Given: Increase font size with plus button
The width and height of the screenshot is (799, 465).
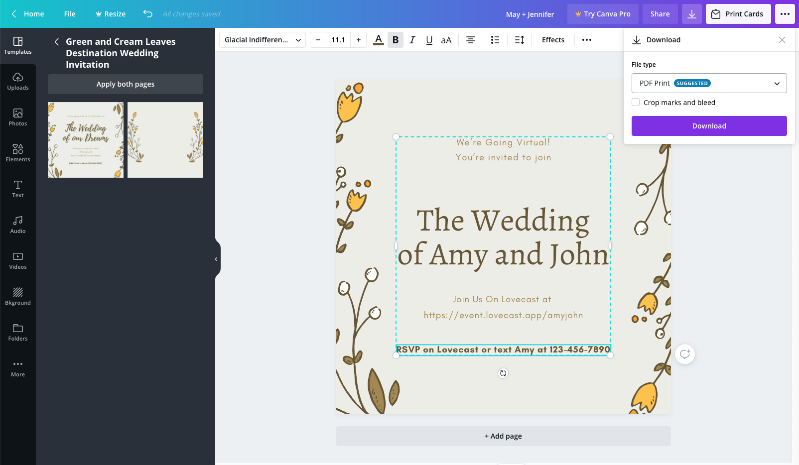Looking at the screenshot, I should pyautogui.click(x=359, y=40).
